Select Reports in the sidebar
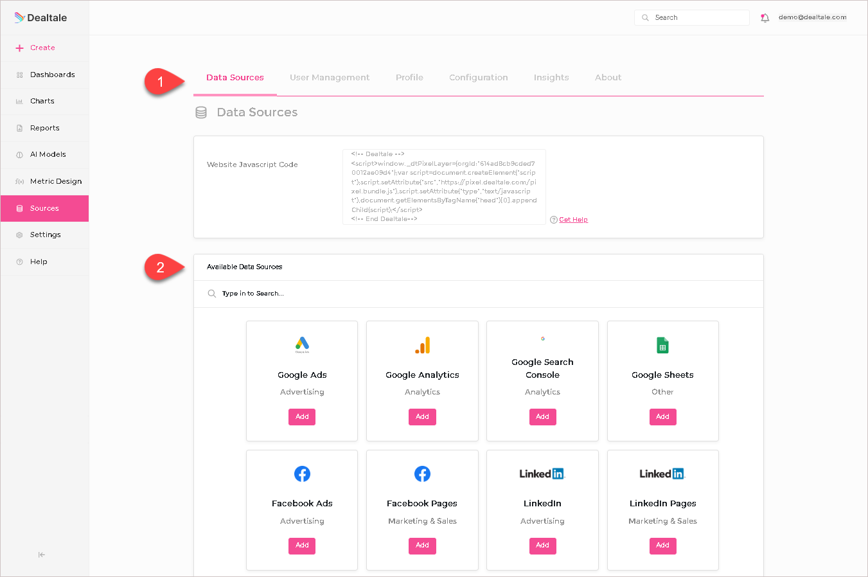 tap(45, 129)
